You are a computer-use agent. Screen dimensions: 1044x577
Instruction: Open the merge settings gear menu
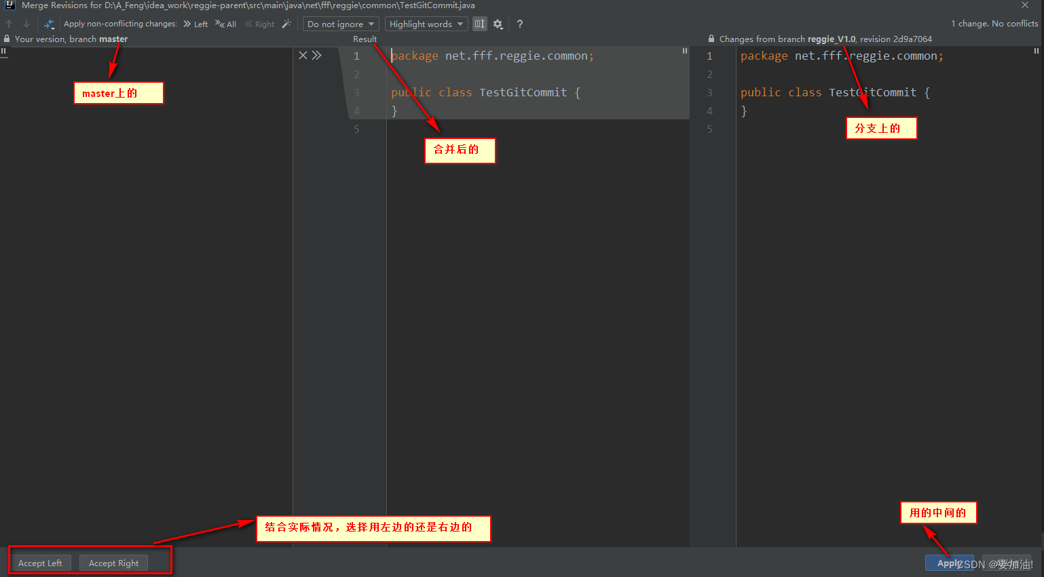point(498,24)
